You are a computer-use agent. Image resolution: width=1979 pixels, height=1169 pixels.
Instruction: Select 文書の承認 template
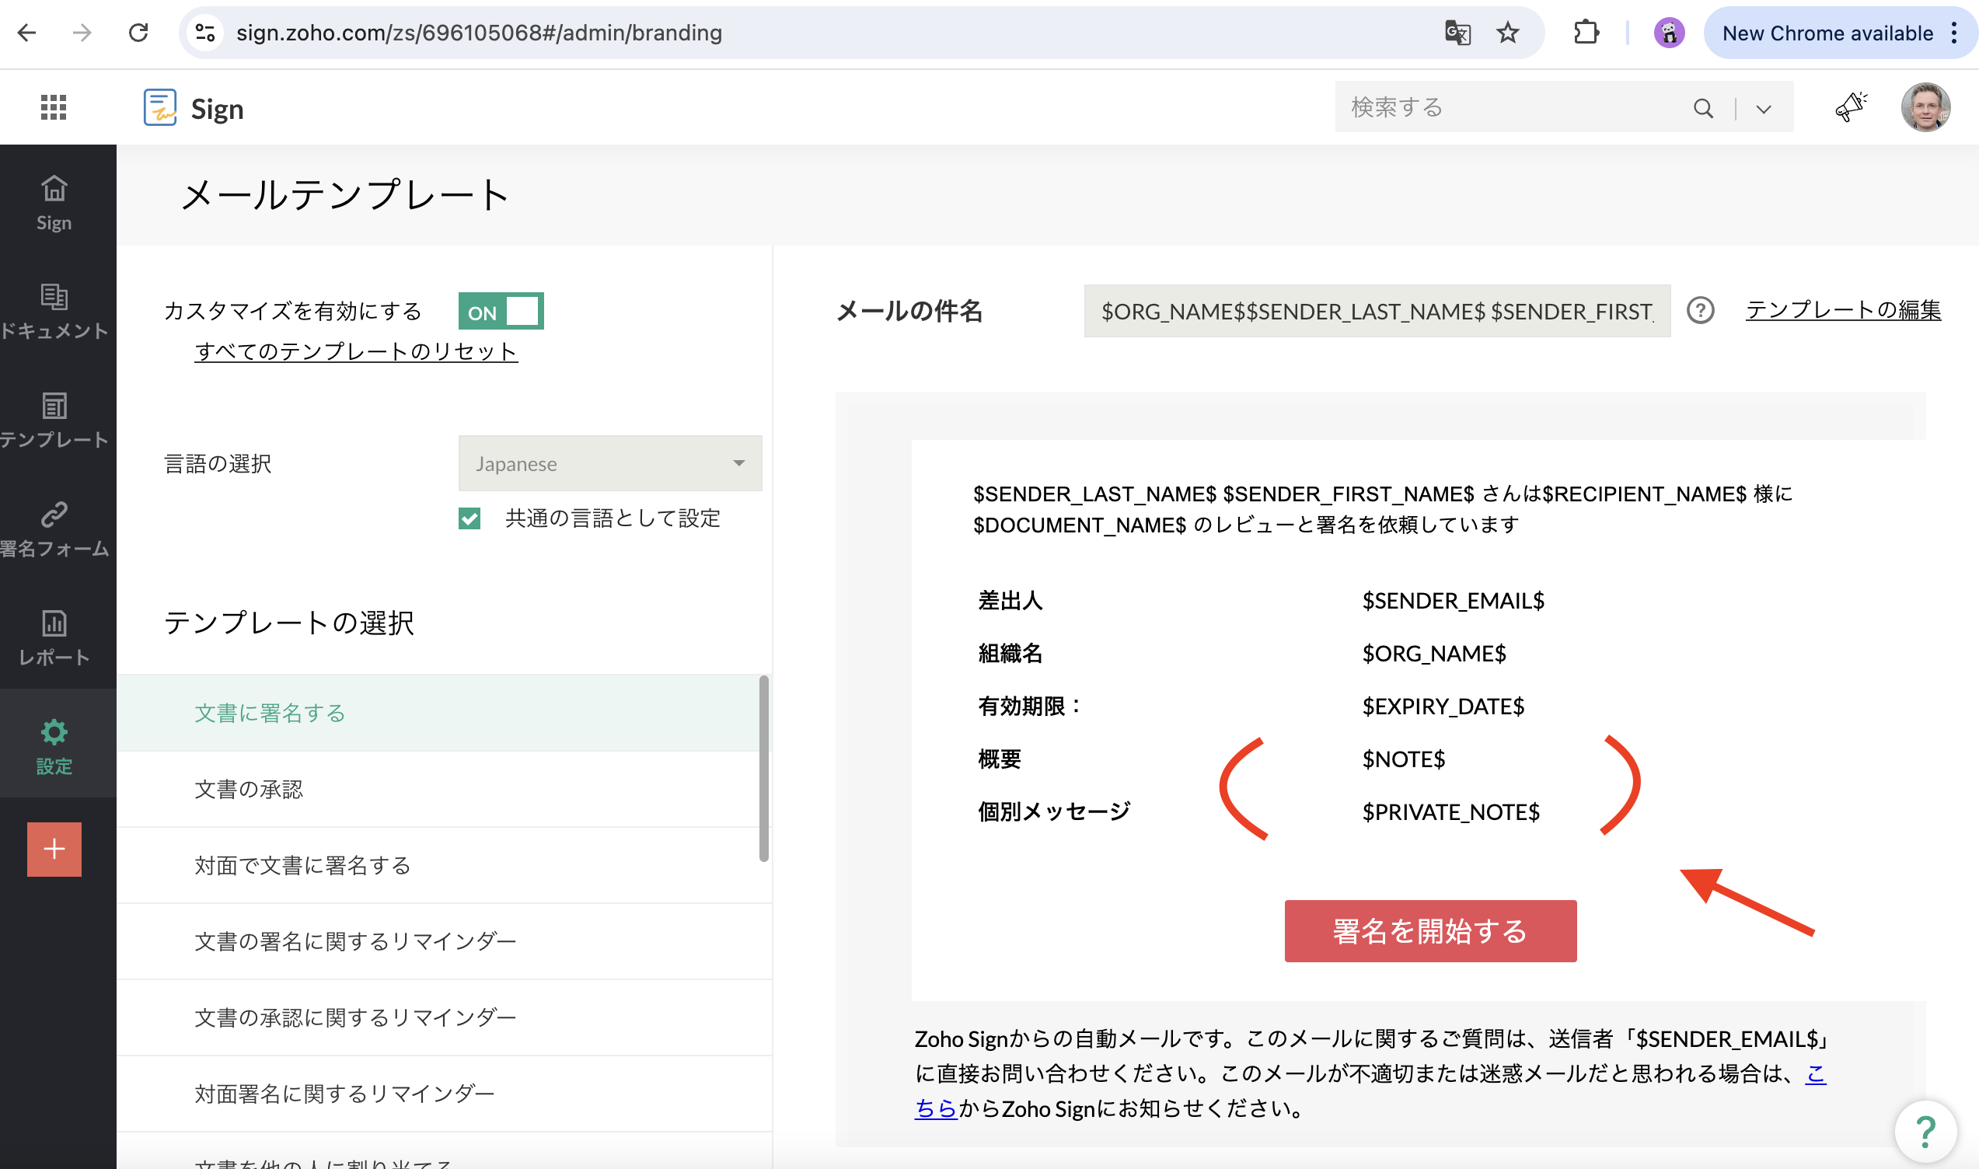click(x=249, y=790)
